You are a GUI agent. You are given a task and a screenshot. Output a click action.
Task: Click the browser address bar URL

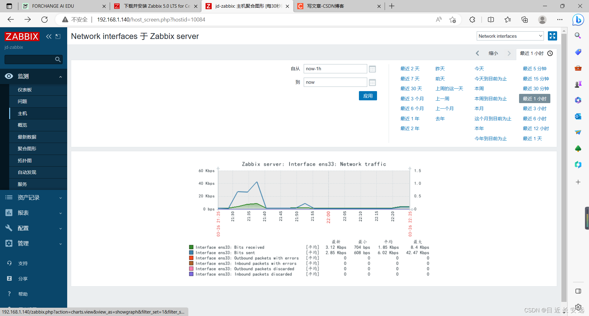click(151, 20)
